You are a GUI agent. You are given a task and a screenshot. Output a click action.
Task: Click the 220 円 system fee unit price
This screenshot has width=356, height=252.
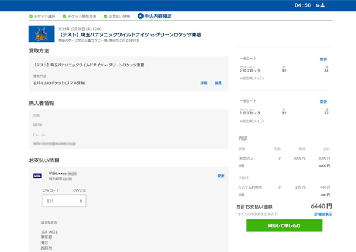point(300,187)
